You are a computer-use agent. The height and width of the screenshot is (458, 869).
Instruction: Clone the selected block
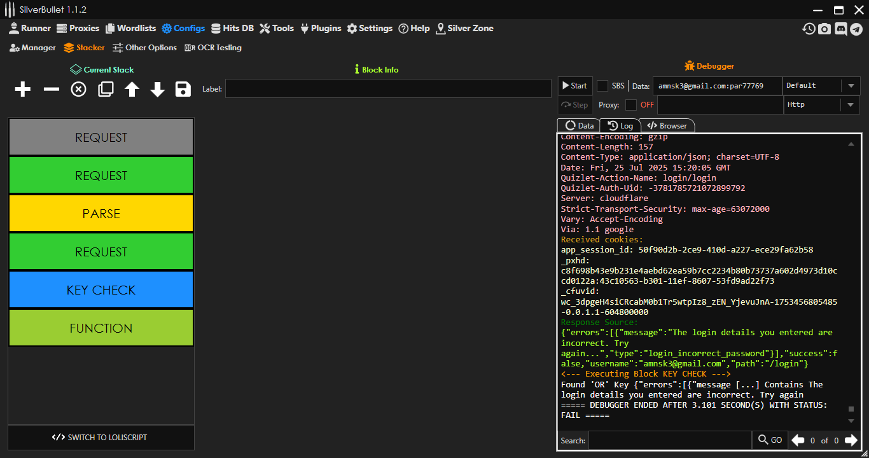pos(106,90)
